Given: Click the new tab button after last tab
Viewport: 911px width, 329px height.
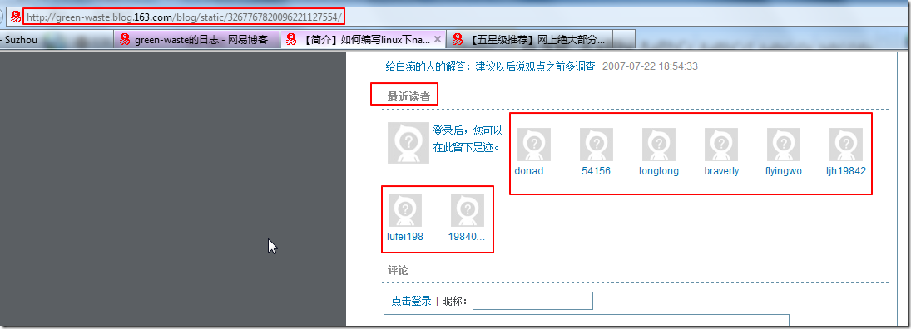Looking at the screenshot, I should point(625,39).
